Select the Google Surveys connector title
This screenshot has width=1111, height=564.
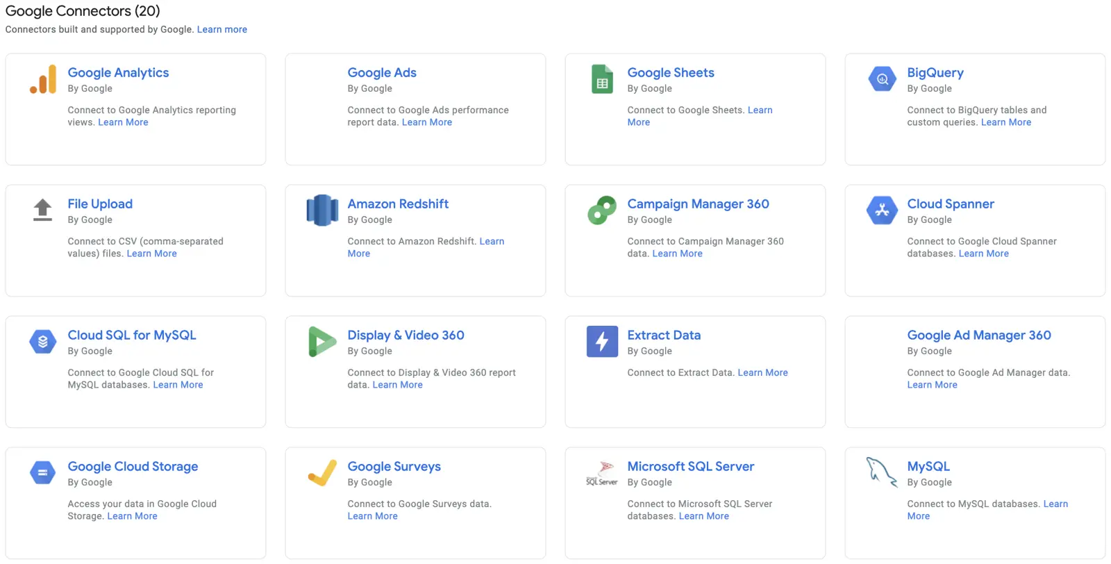[x=394, y=467]
